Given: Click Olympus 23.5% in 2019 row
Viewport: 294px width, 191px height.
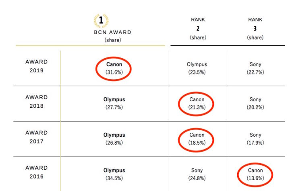Looking at the screenshot, I should pyautogui.click(x=197, y=68).
